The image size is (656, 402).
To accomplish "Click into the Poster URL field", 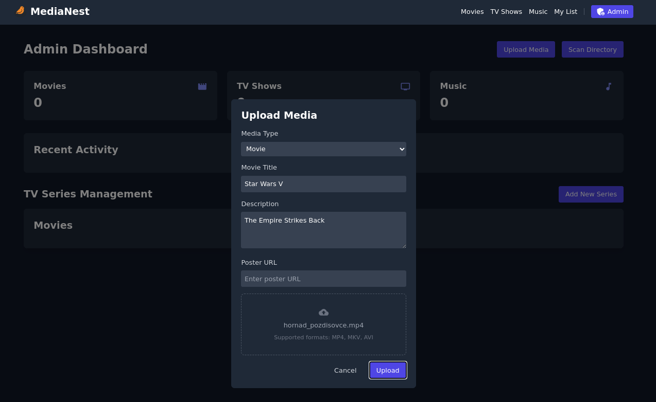I will [x=323, y=279].
